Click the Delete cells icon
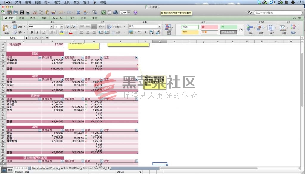Screen dimensions: 305x174 260,28
